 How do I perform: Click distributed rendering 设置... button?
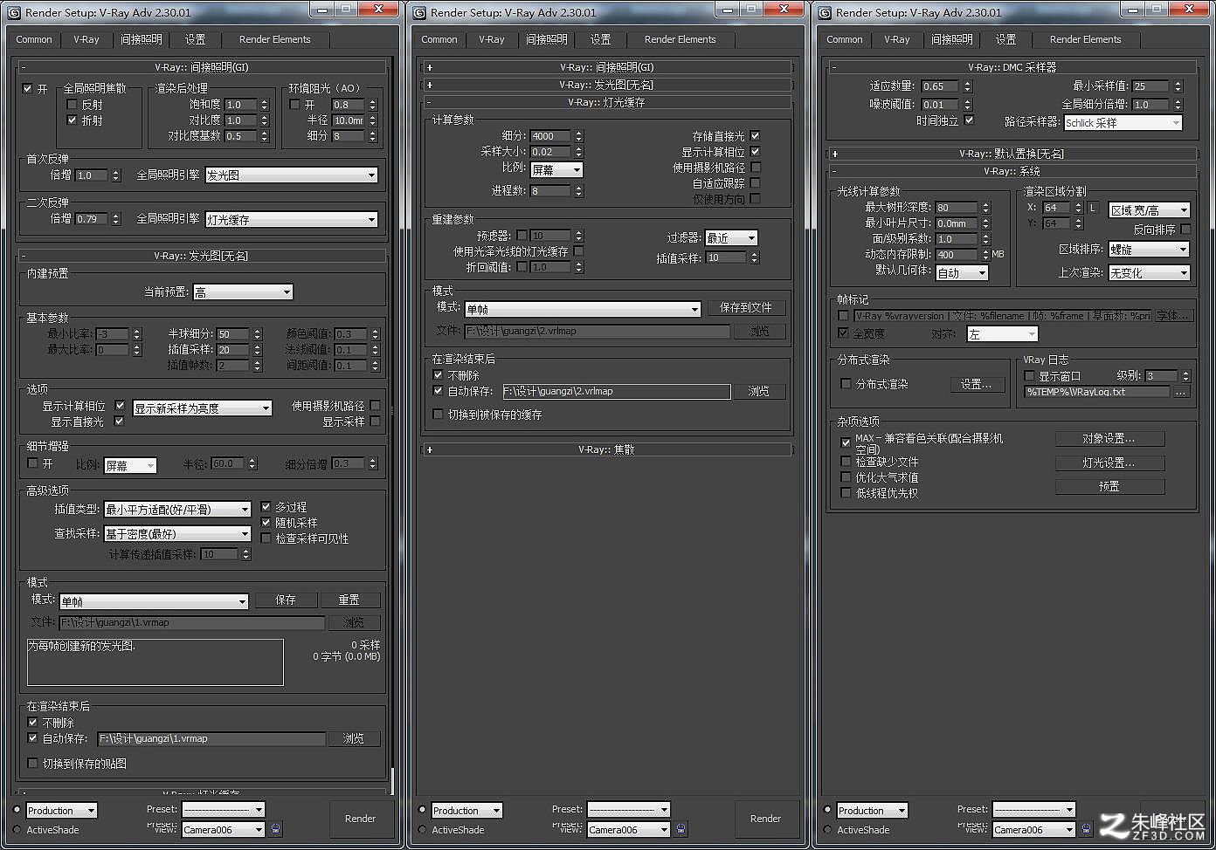pos(976,385)
